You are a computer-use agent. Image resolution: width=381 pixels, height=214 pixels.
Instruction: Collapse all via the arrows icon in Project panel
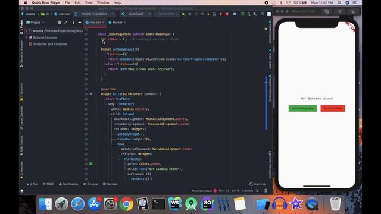click(x=66, y=23)
